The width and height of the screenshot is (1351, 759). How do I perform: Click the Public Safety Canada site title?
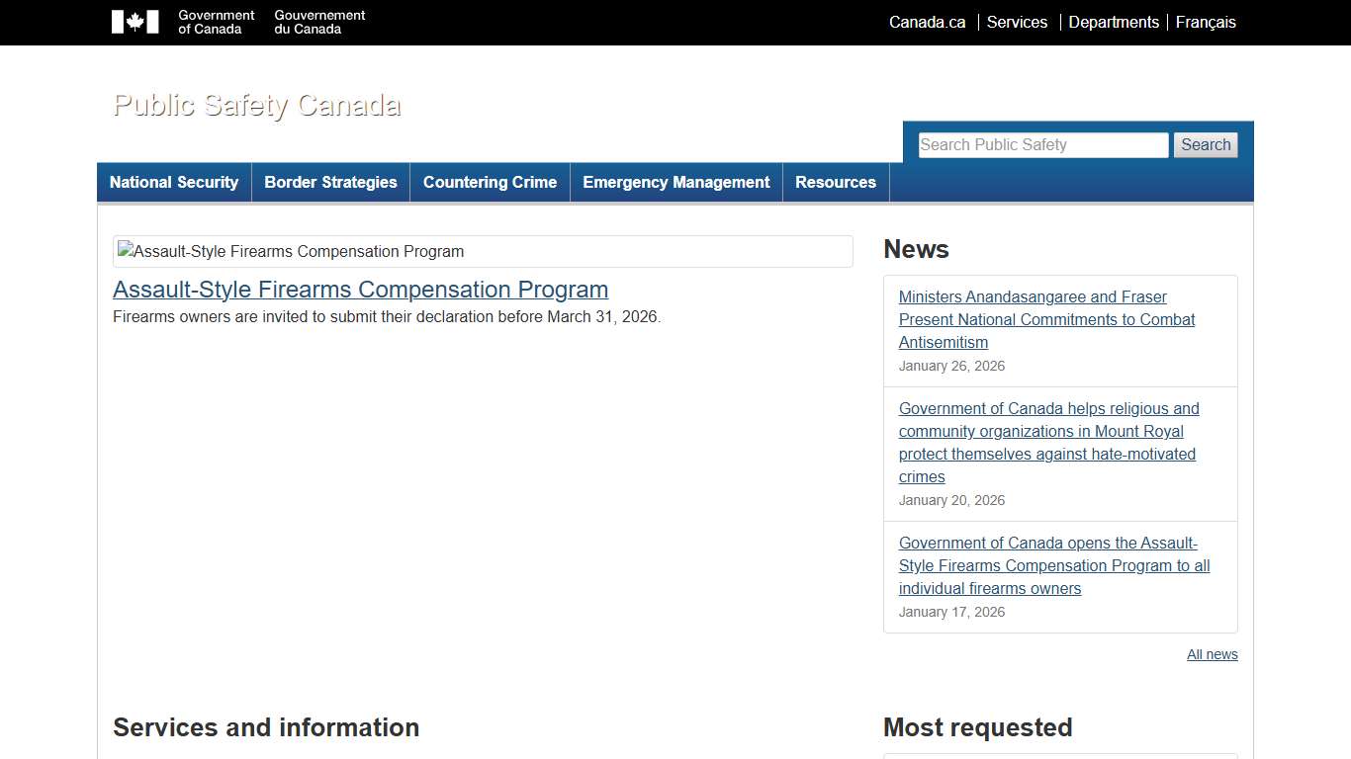[x=257, y=105]
